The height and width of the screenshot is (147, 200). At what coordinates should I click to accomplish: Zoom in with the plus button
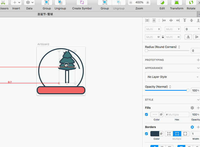148,3
